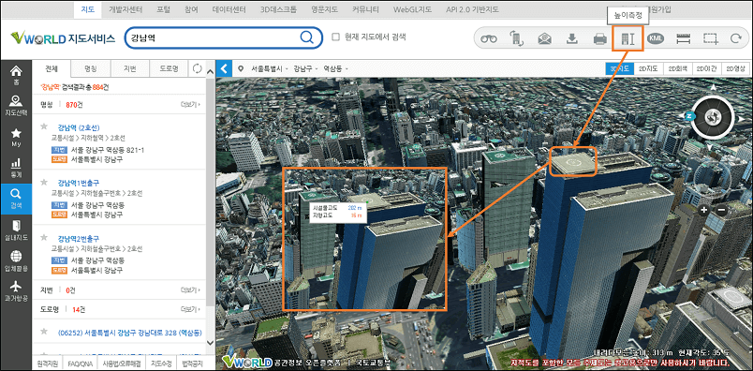Open 강남역2번출구 result link

tap(79, 238)
